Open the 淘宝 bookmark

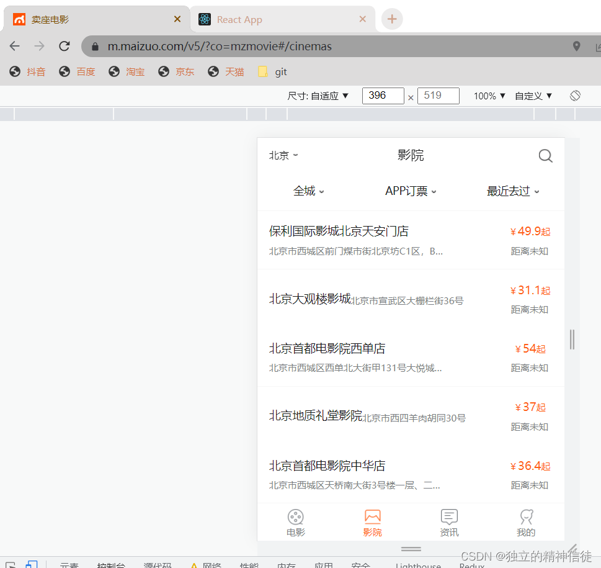point(127,72)
